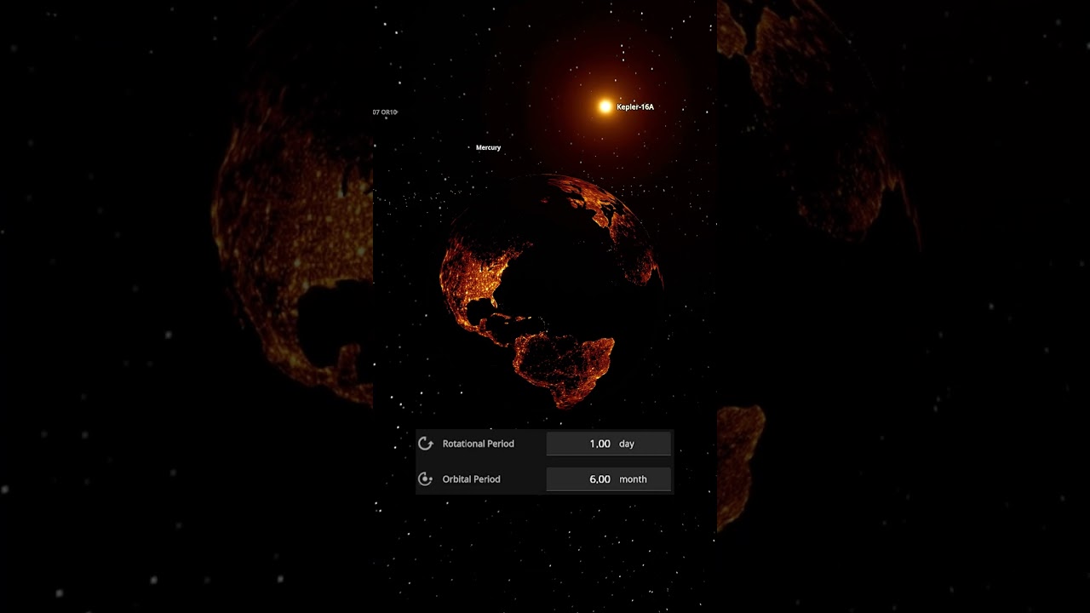Click the Mercury label

(x=488, y=147)
